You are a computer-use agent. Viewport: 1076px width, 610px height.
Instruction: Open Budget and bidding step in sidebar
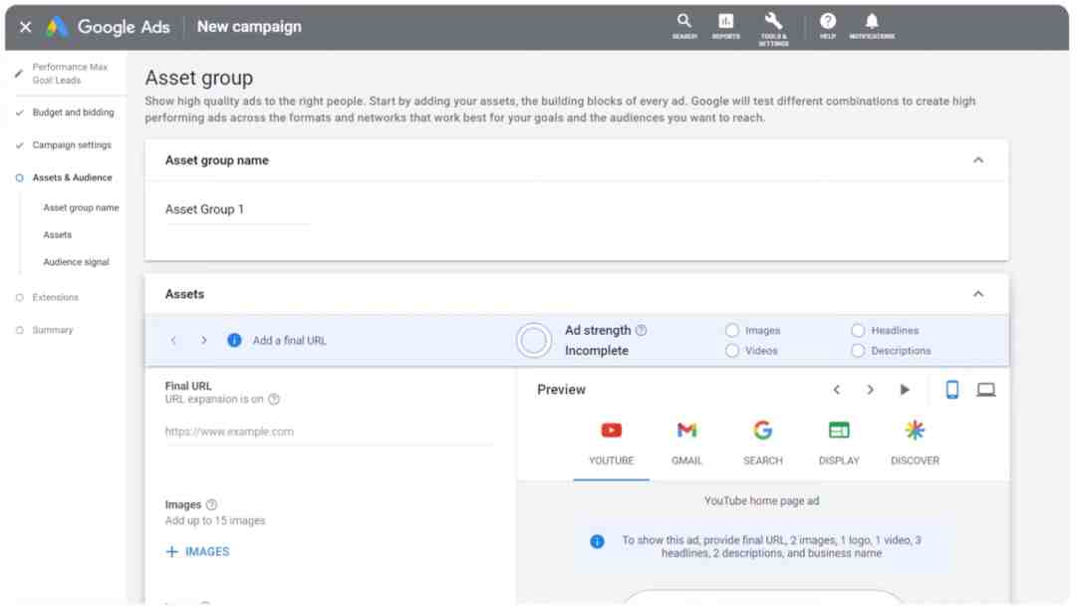(x=73, y=113)
